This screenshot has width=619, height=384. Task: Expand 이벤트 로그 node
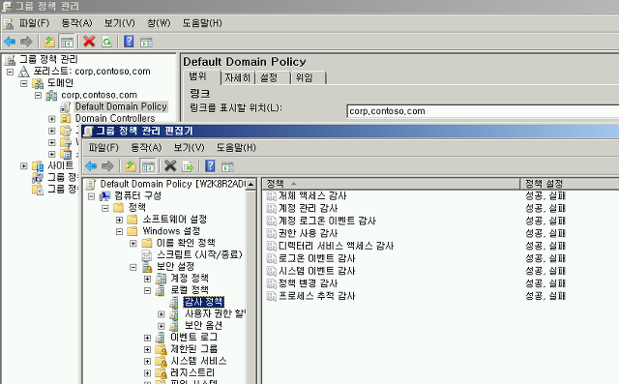click(x=147, y=338)
